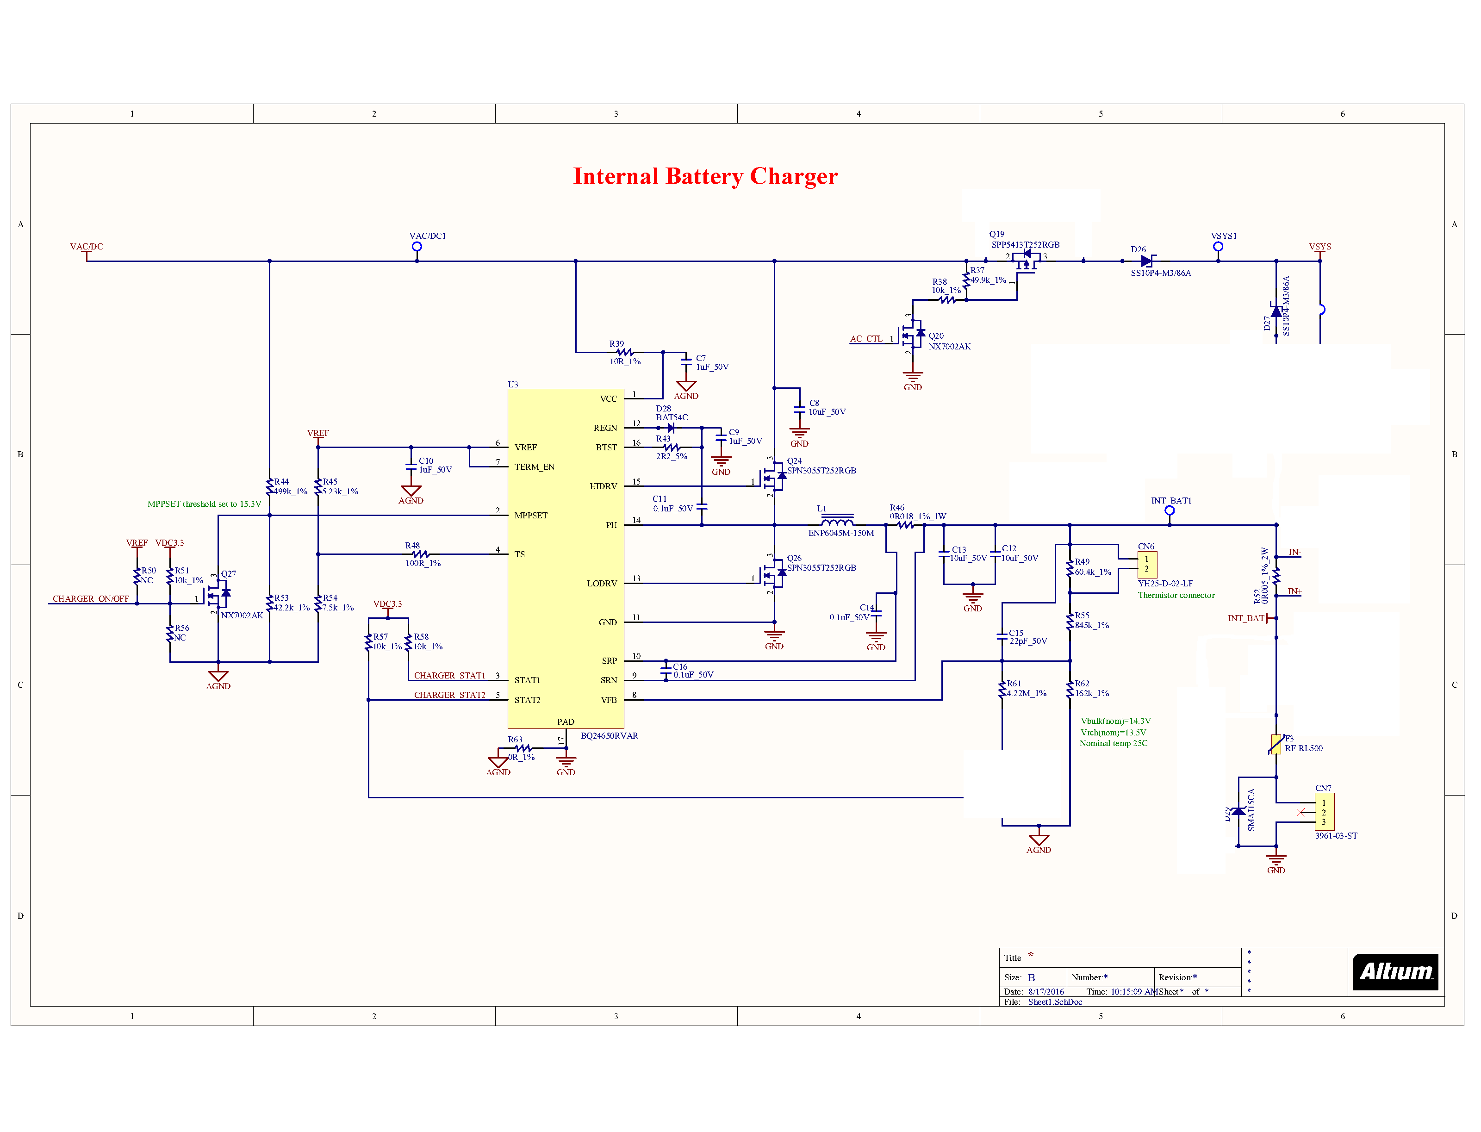Image resolution: width=1481 pixels, height=1132 pixels.
Task: Select the TERM_EN pin label on U3
Action: (x=535, y=467)
